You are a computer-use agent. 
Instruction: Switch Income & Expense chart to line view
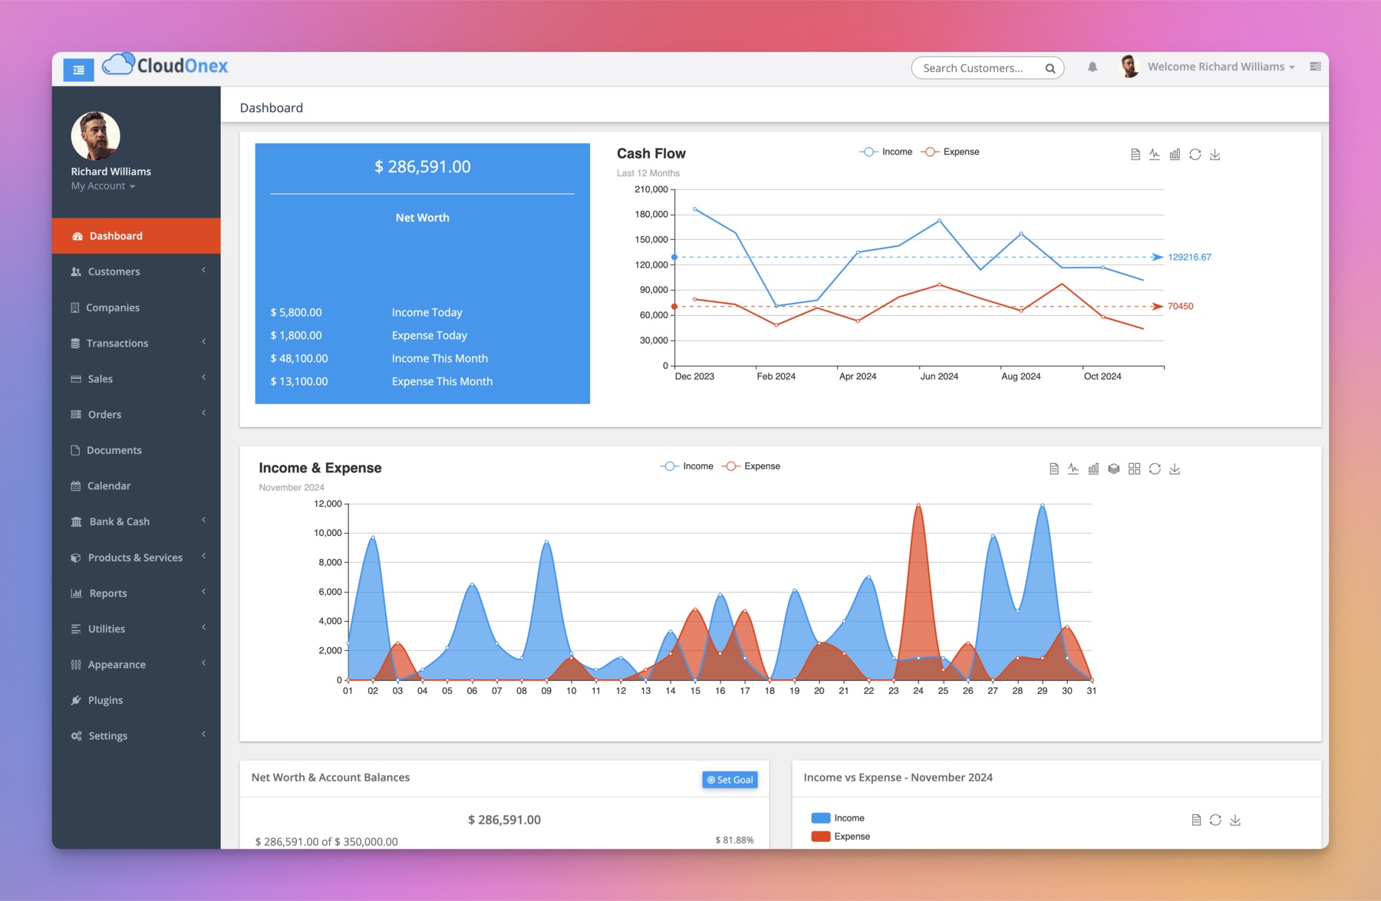pyautogui.click(x=1073, y=469)
